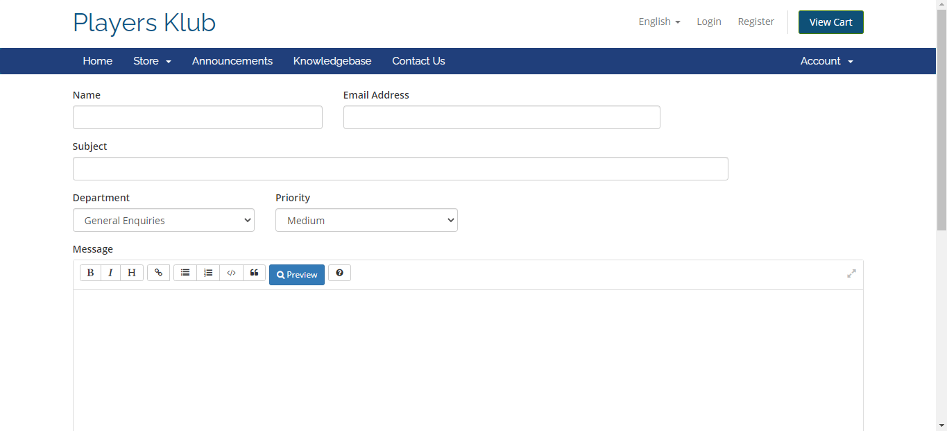Open the Priority dropdown
The width and height of the screenshot is (947, 431).
pos(366,220)
